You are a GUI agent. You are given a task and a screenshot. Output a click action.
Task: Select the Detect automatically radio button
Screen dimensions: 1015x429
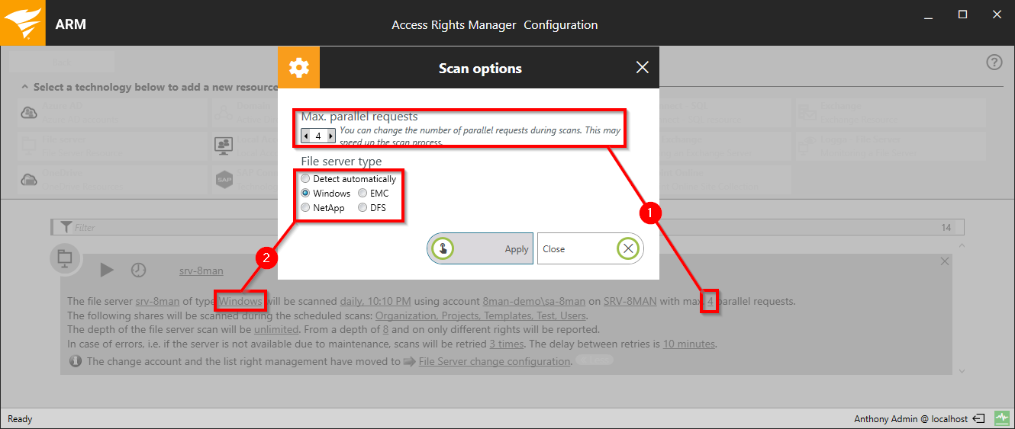[305, 179]
